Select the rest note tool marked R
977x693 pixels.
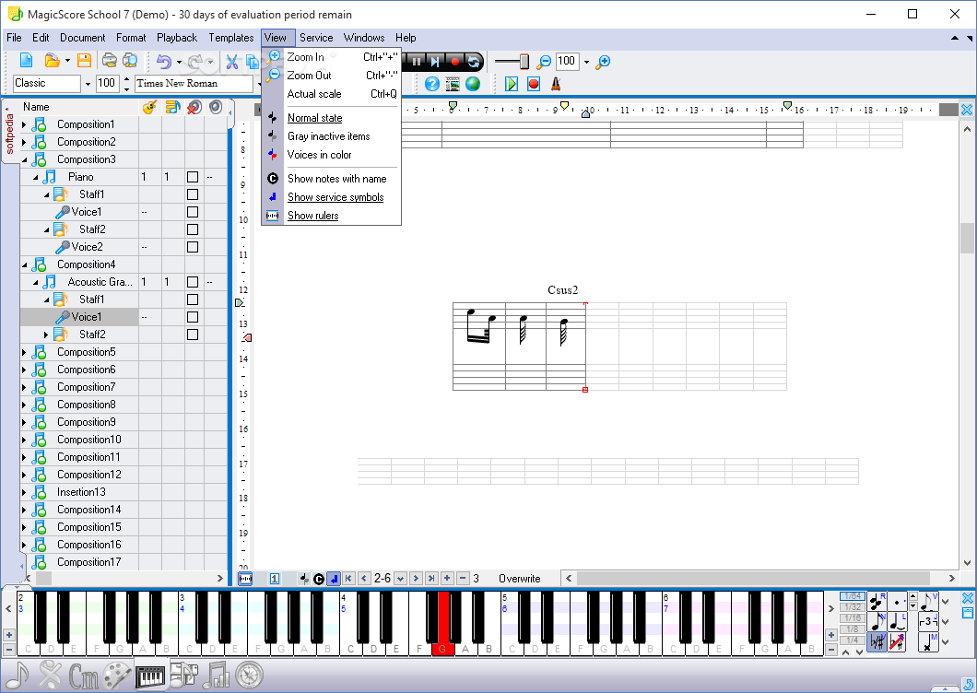pyautogui.click(x=877, y=602)
